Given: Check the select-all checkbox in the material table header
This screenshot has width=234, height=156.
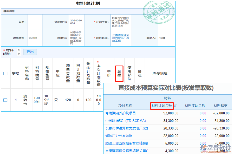Looking at the screenshot, I should tap(5, 73).
